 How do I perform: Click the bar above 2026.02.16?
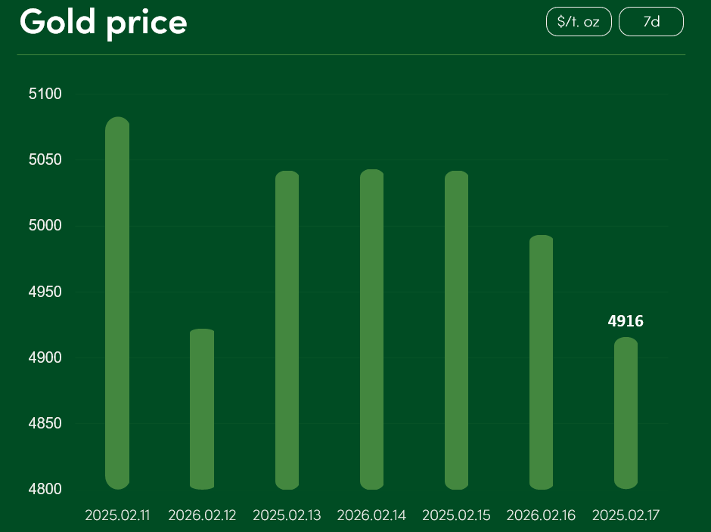point(541,362)
